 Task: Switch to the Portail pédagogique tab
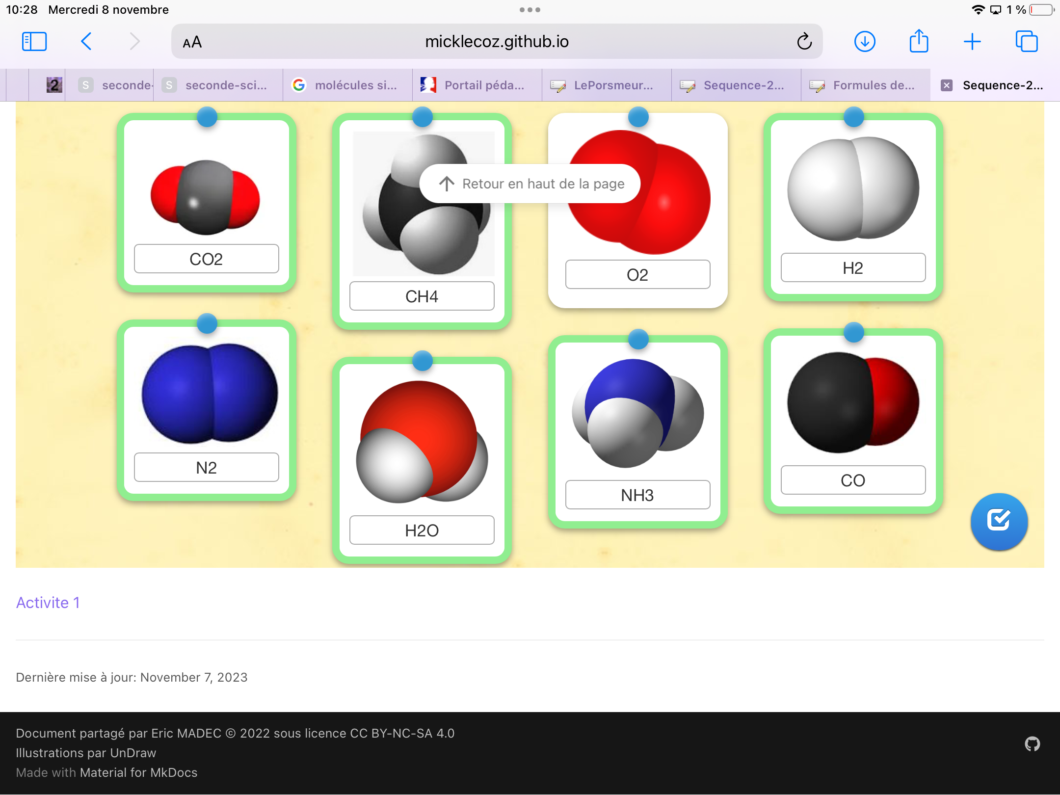tap(476, 85)
